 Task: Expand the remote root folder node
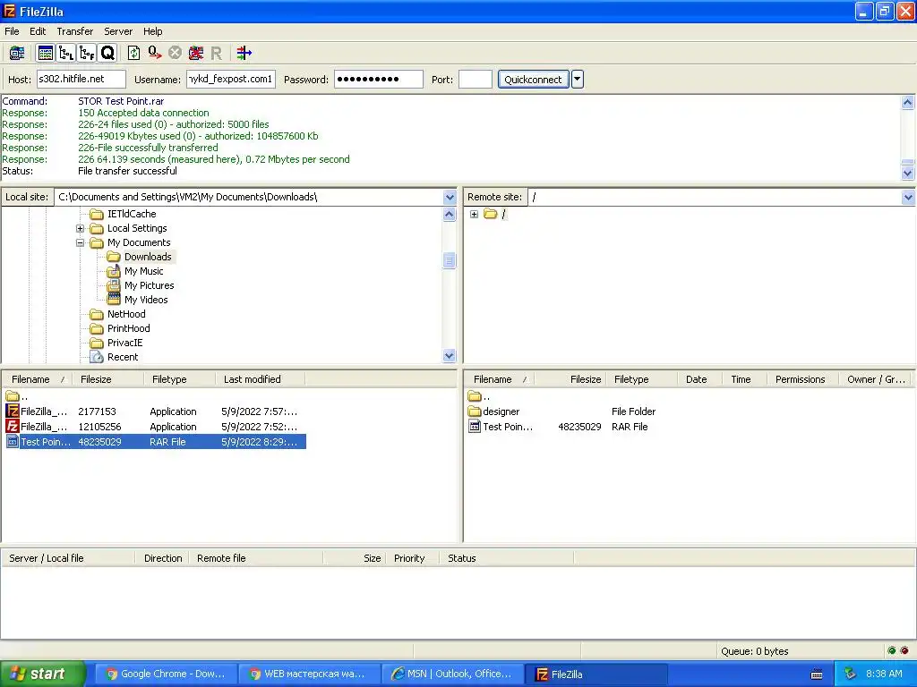pos(474,215)
